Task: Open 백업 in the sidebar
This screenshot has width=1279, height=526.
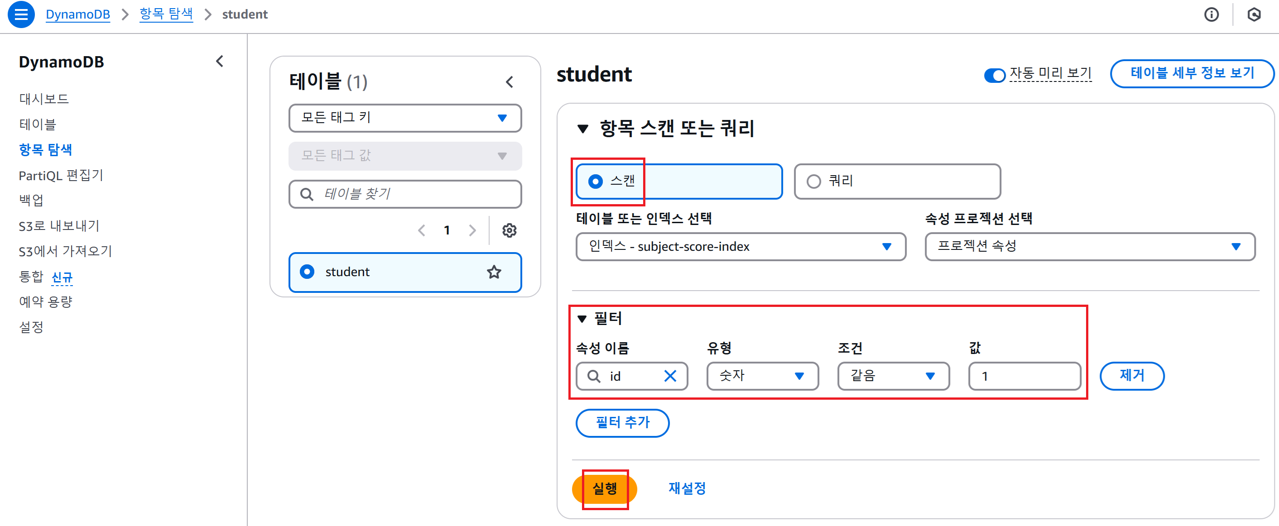Action: [31, 201]
